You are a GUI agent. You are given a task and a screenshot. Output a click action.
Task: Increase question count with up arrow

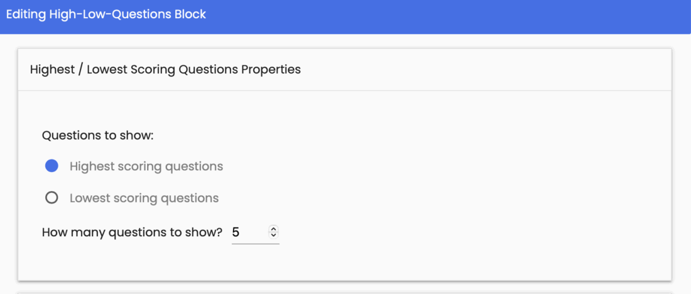tap(273, 229)
